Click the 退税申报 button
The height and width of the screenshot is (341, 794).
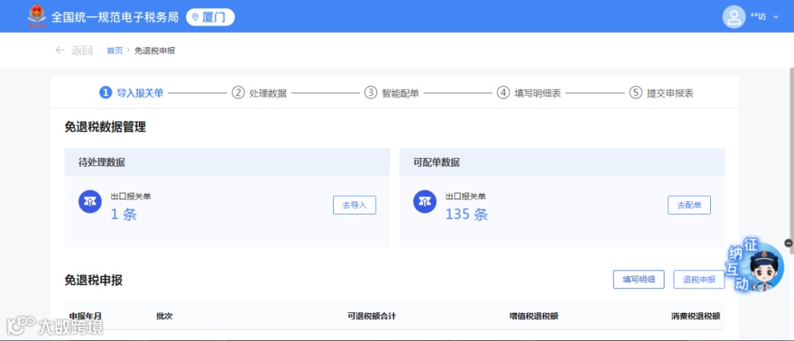coord(699,279)
